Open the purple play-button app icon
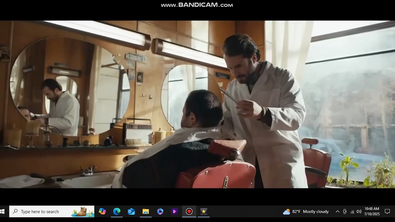This screenshot has height=222, width=395. (x=175, y=212)
